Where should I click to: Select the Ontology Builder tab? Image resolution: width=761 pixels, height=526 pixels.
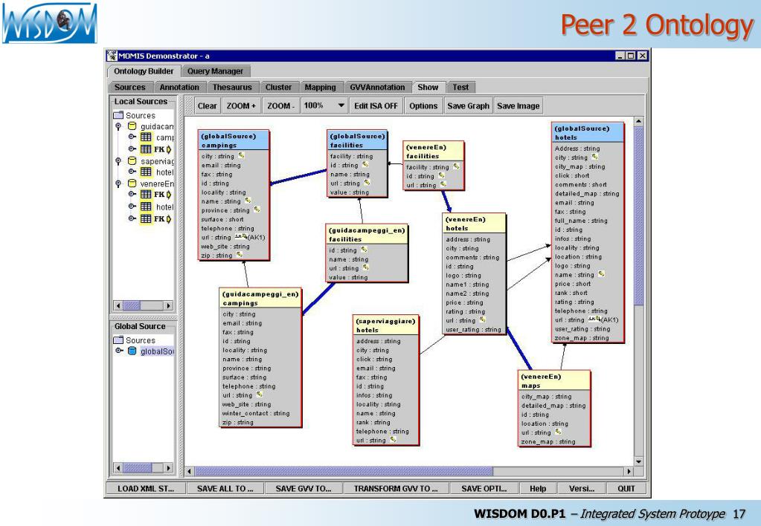point(144,71)
